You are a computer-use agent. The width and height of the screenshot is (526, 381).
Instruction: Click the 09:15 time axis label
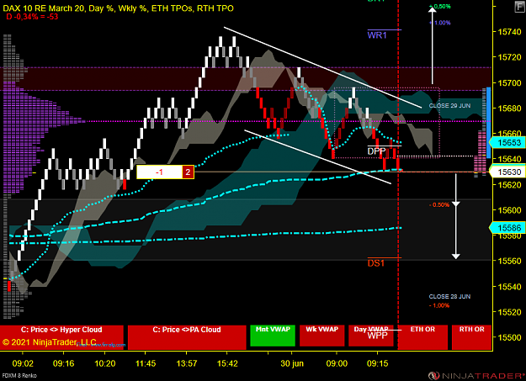pos(378,363)
